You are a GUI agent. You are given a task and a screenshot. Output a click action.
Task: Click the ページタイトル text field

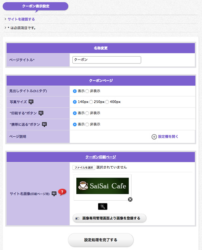[107, 60]
